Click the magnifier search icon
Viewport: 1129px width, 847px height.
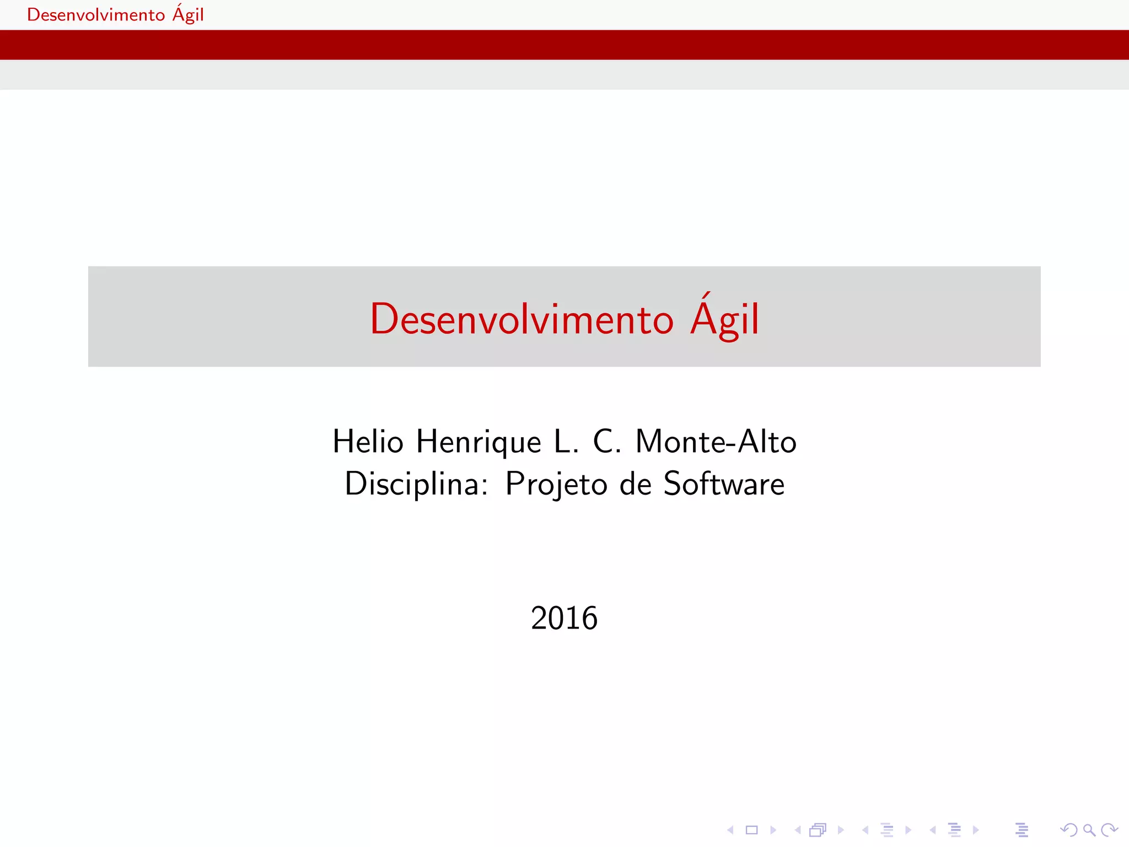1089,830
